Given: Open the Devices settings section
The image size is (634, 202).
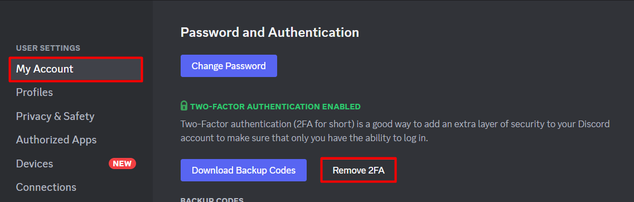Looking at the screenshot, I should pos(35,163).
